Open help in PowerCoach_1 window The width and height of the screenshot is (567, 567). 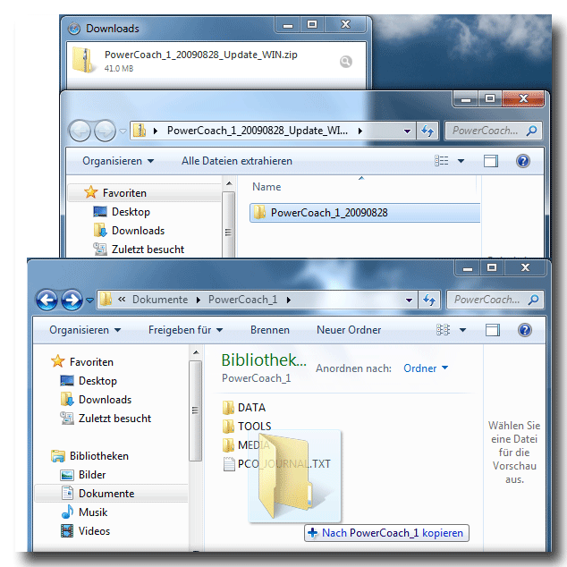(525, 330)
